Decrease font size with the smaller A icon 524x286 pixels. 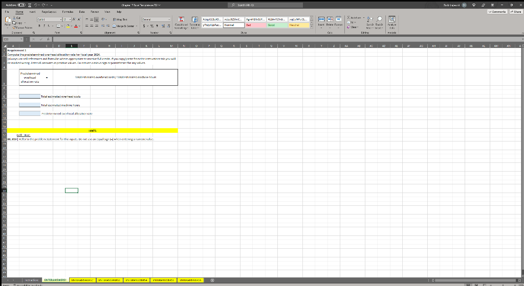click(x=79, y=19)
